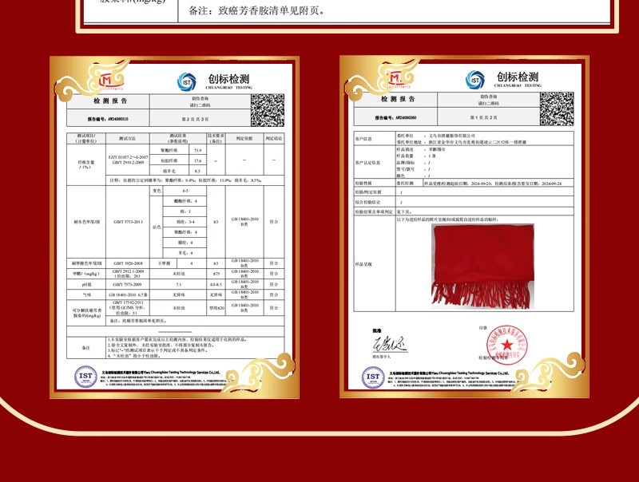Click the test method 'GB/T 5713-2013'
This screenshot has height=482, width=639.
pos(128,222)
